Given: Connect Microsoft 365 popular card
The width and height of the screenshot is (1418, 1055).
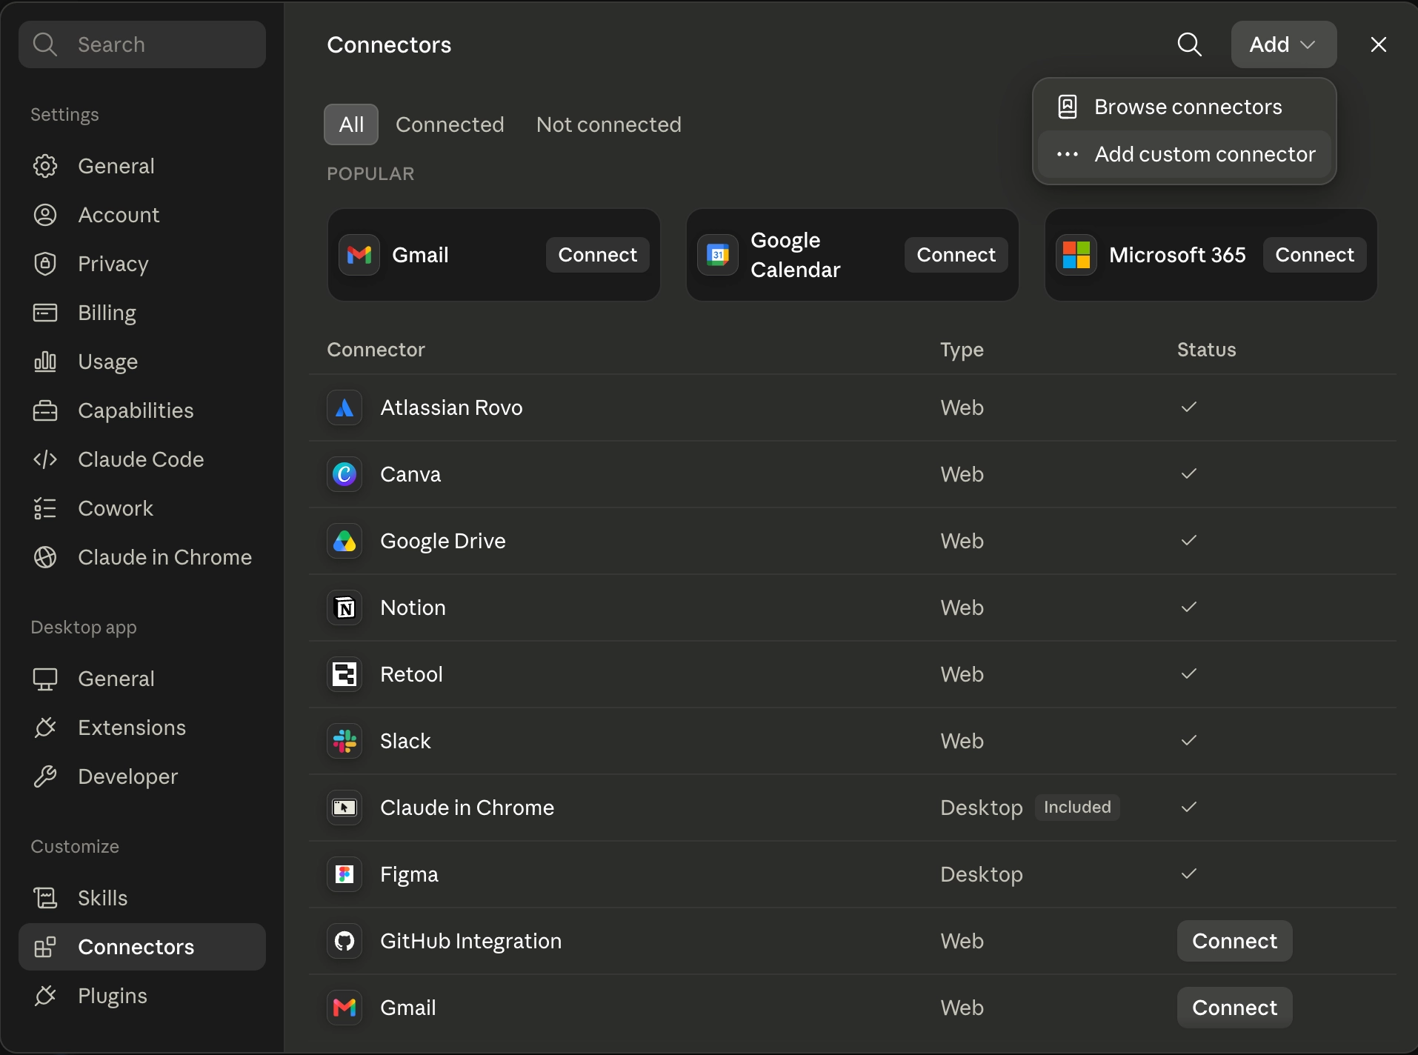Looking at the screenshot, I should [1315, 255].
